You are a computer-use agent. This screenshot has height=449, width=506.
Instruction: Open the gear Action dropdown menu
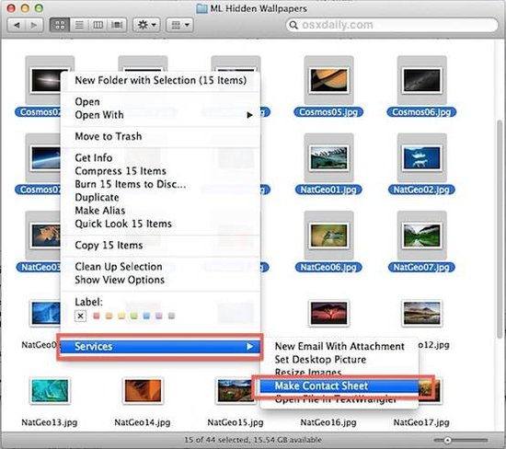pos(146,25)
